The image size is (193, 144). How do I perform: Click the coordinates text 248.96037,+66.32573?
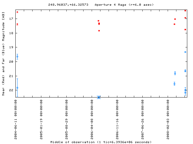[x=68, y=5]
